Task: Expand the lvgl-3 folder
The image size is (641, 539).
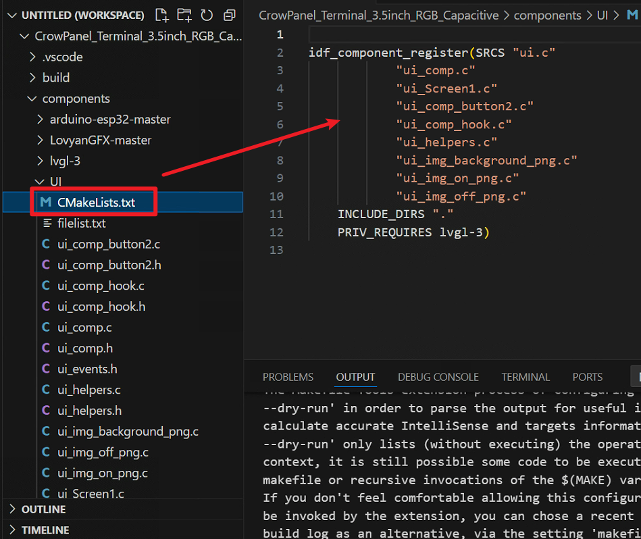Action: coord(40,161)
